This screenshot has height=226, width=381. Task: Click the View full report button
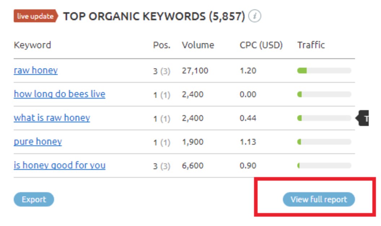point(319,199)
